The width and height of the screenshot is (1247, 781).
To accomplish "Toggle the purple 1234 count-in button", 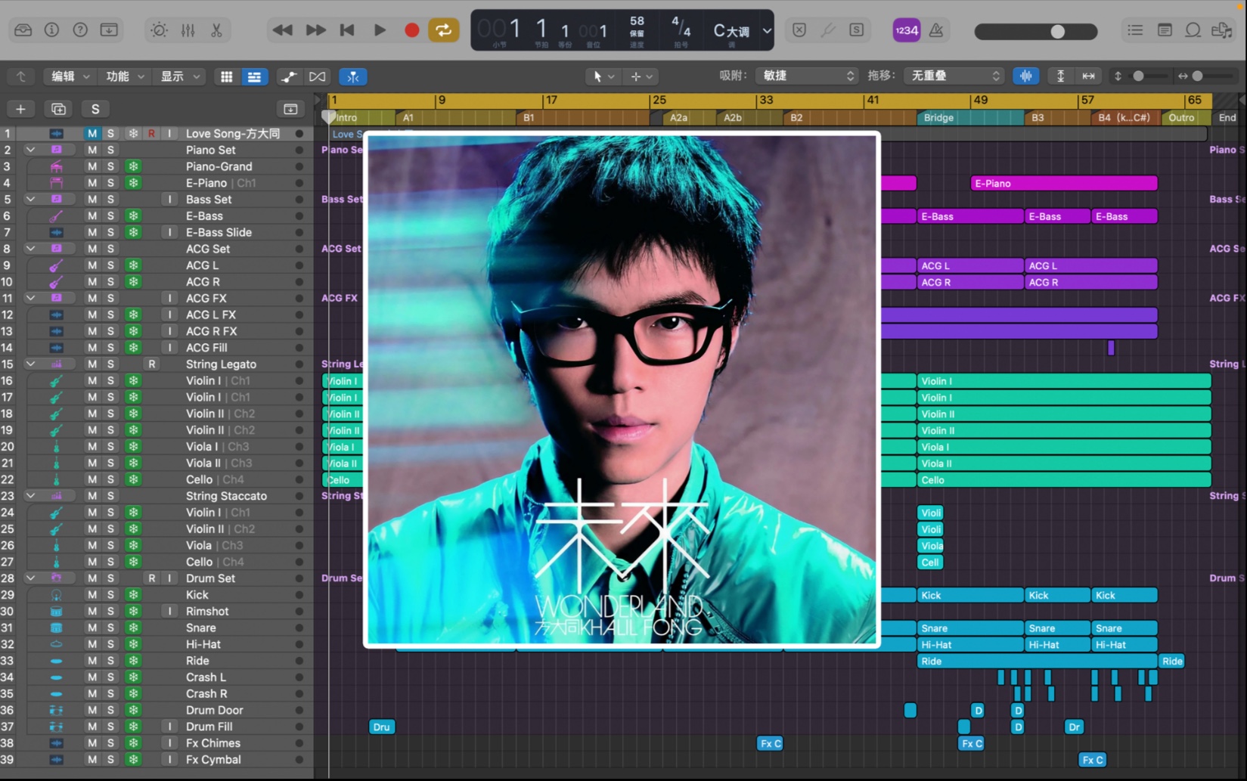I will (x=906, y=30).
